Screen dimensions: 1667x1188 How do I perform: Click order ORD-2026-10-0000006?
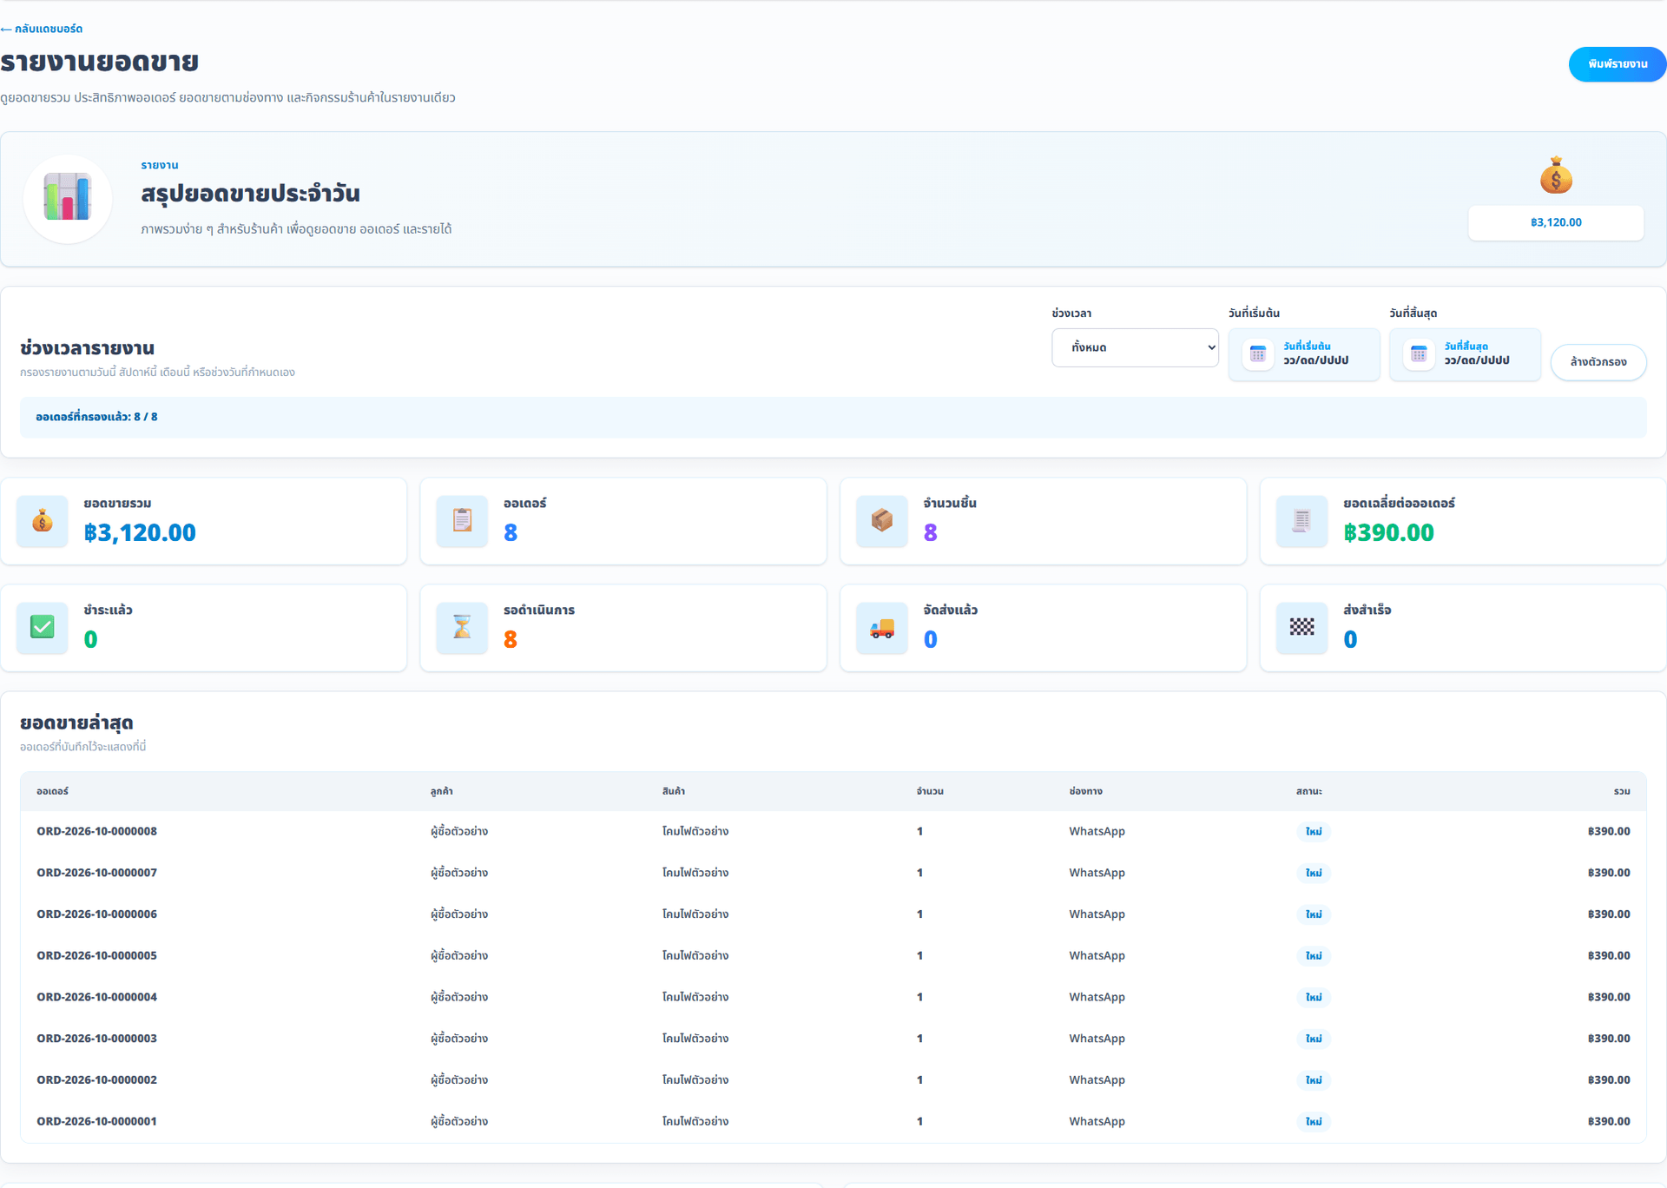coord(96,914)
